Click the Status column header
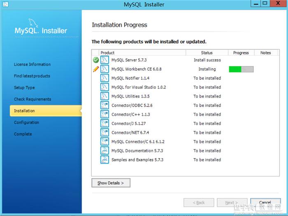This screenshot has width=288, height=216. pyautogui.click(x=207, y=53)
